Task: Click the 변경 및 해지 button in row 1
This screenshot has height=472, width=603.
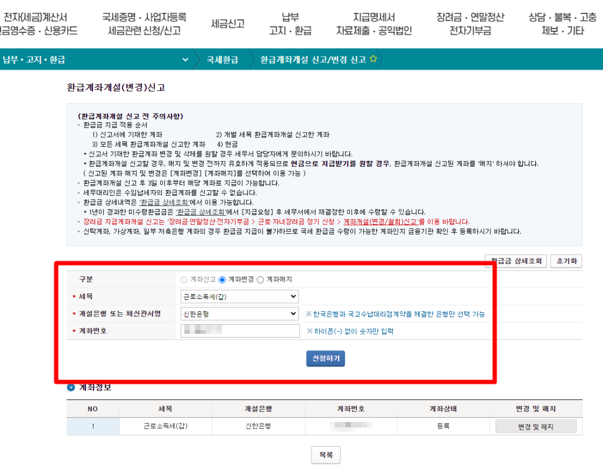Action: (x=536, y=427)
